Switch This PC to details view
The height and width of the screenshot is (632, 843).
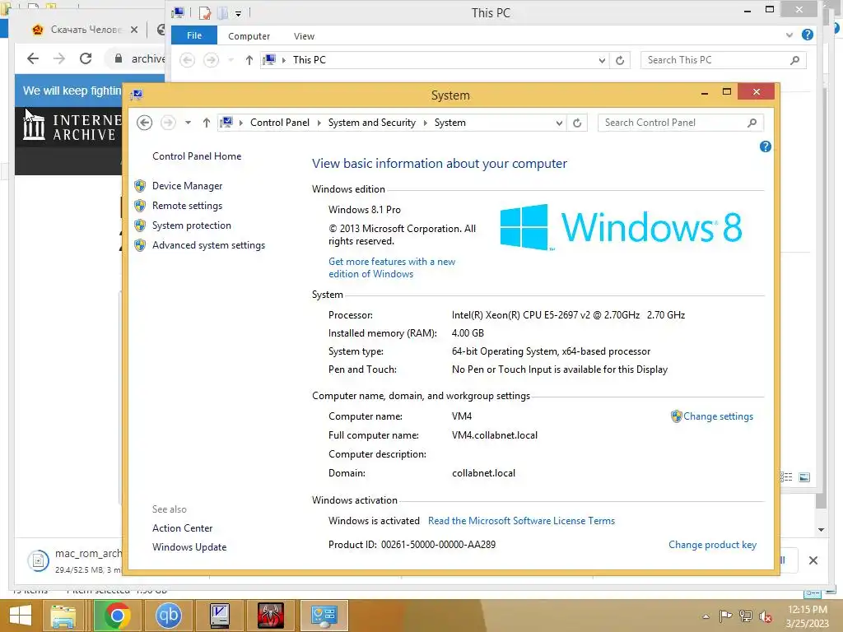pyautogui.click(x=788, y=477)
